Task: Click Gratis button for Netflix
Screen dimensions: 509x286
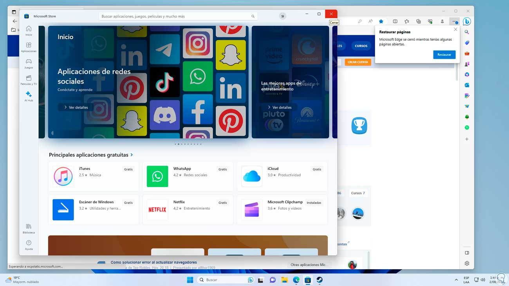Action: click(x=223, y=203)
